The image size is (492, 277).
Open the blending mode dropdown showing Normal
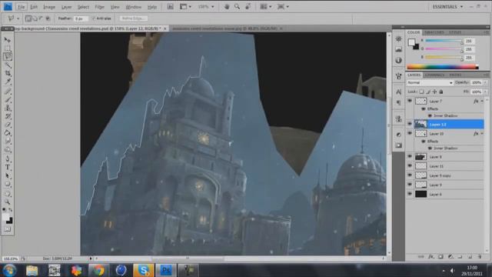pos(430,82)
